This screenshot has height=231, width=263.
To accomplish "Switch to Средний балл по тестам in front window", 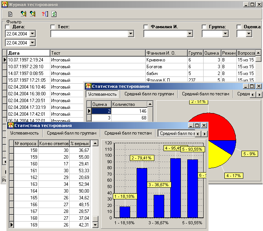I will pos(128,133).
